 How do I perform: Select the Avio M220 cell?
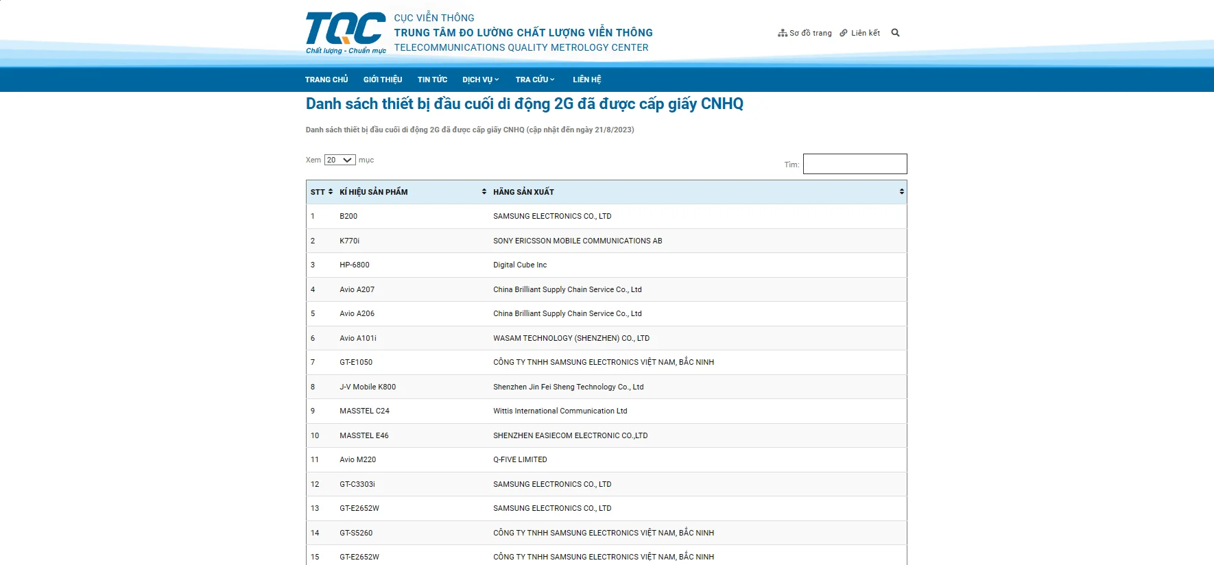tap(358, 459)
